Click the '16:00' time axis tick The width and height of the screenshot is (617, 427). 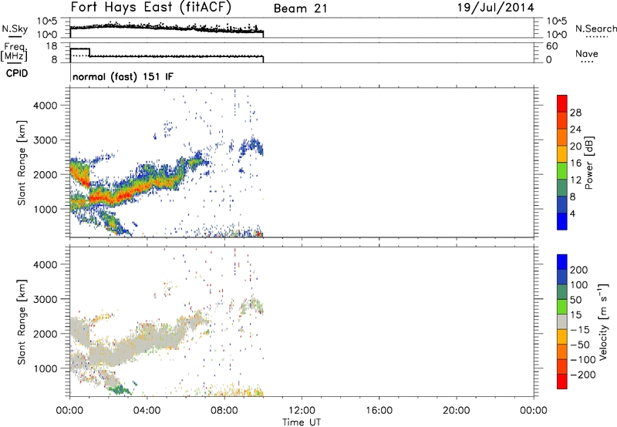[379, 411]
